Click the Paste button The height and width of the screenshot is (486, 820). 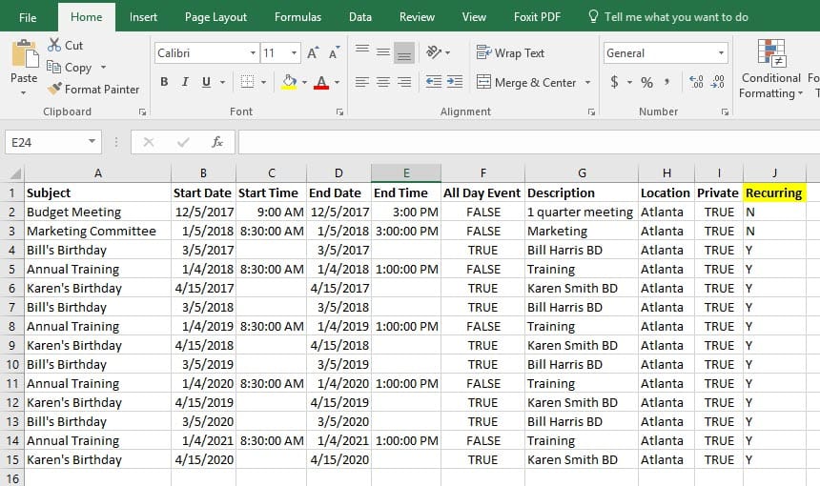[24, 63]
